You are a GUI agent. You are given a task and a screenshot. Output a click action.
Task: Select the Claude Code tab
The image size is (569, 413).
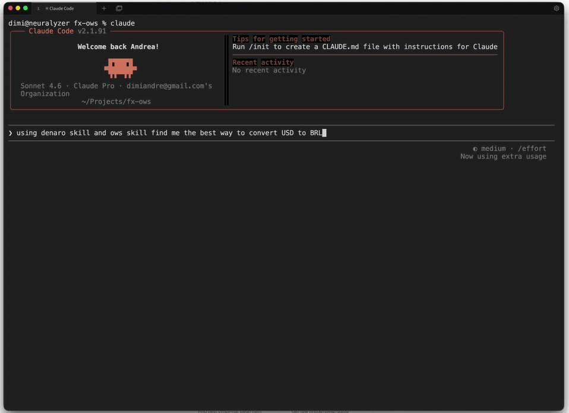[x=64, y=8]
